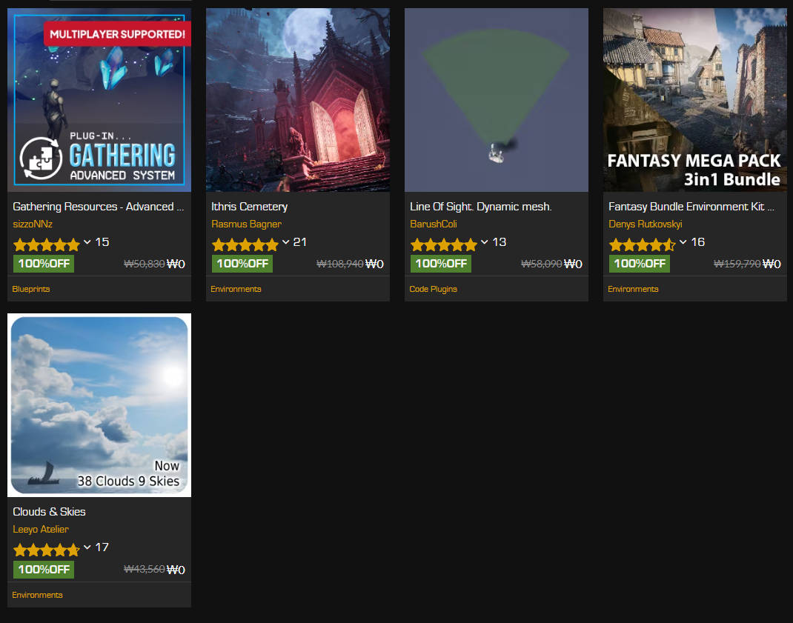Visit seller Leeyo Atelier's page
793x623 pixels.
click(41, 530)
